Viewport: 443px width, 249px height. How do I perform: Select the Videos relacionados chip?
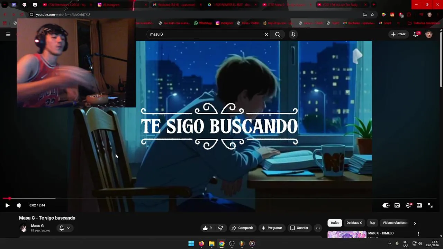click(x=395, y=223)
